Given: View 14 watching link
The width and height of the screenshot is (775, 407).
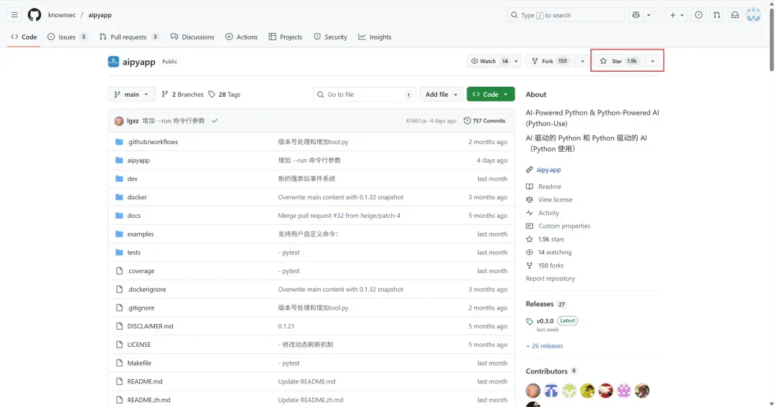Looking at the screenshot, I should 555,252.
